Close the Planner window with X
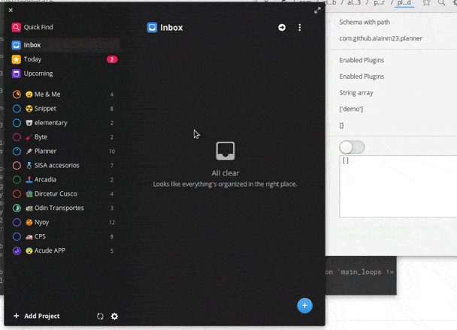 pos(11,10)
